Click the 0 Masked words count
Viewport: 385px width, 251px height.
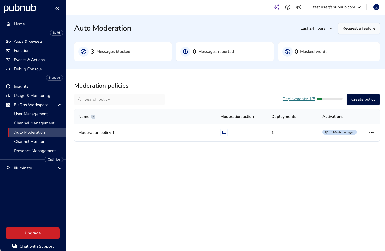pyautogui.click(x=296, y=52)
